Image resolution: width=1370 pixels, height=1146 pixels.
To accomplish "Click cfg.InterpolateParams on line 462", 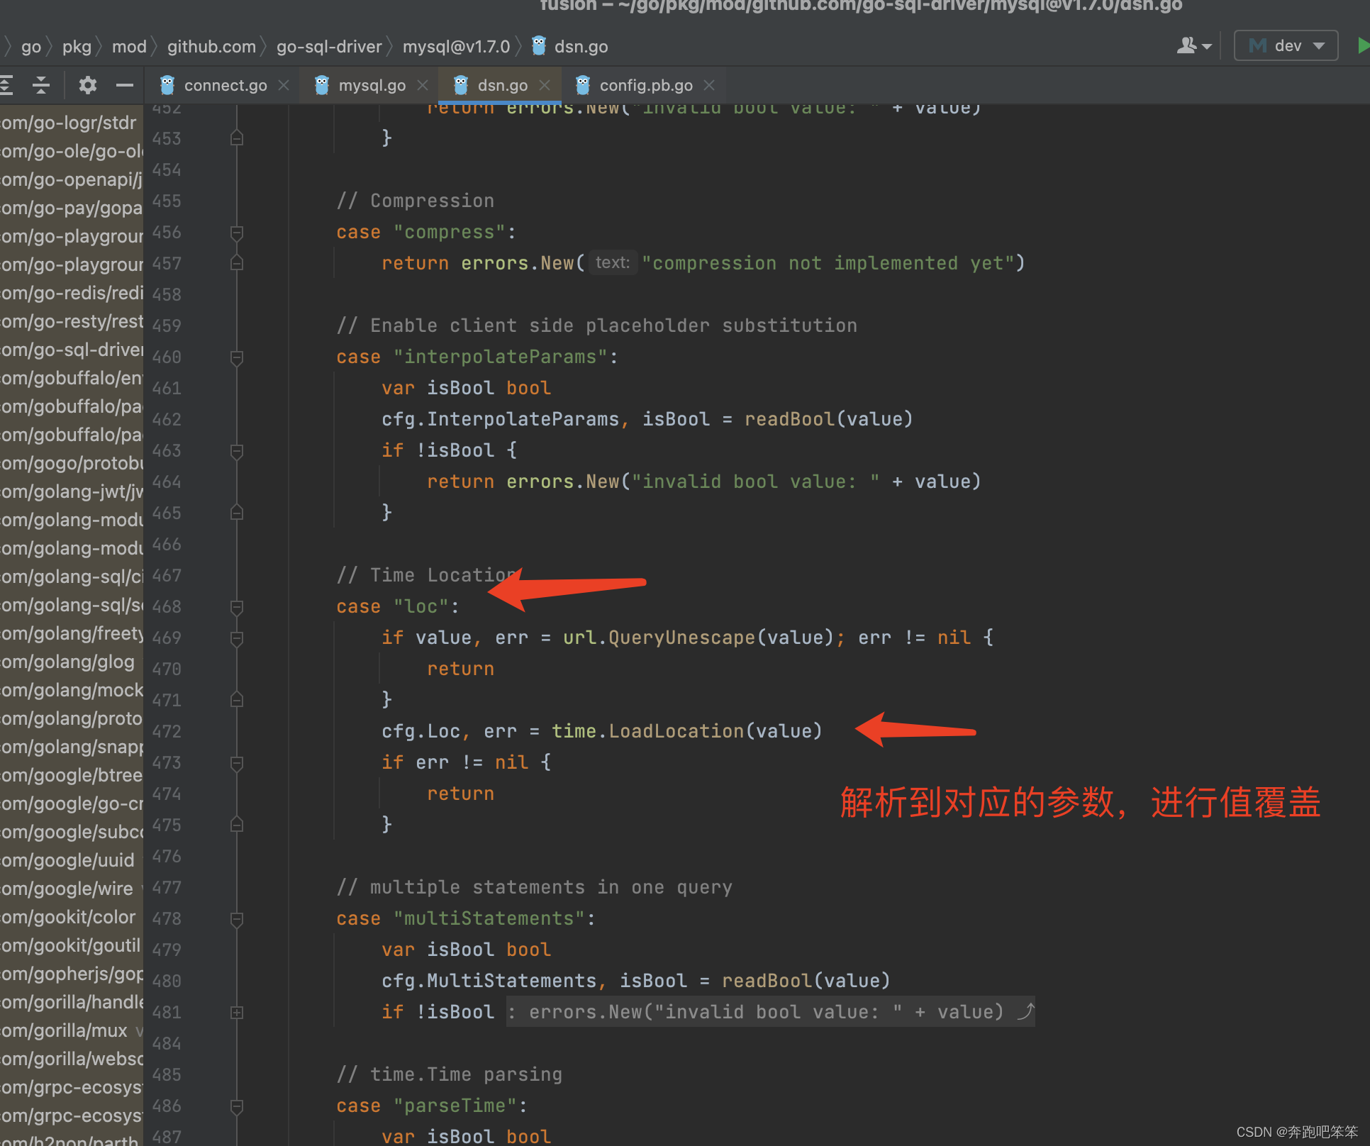I will (500, 419).
